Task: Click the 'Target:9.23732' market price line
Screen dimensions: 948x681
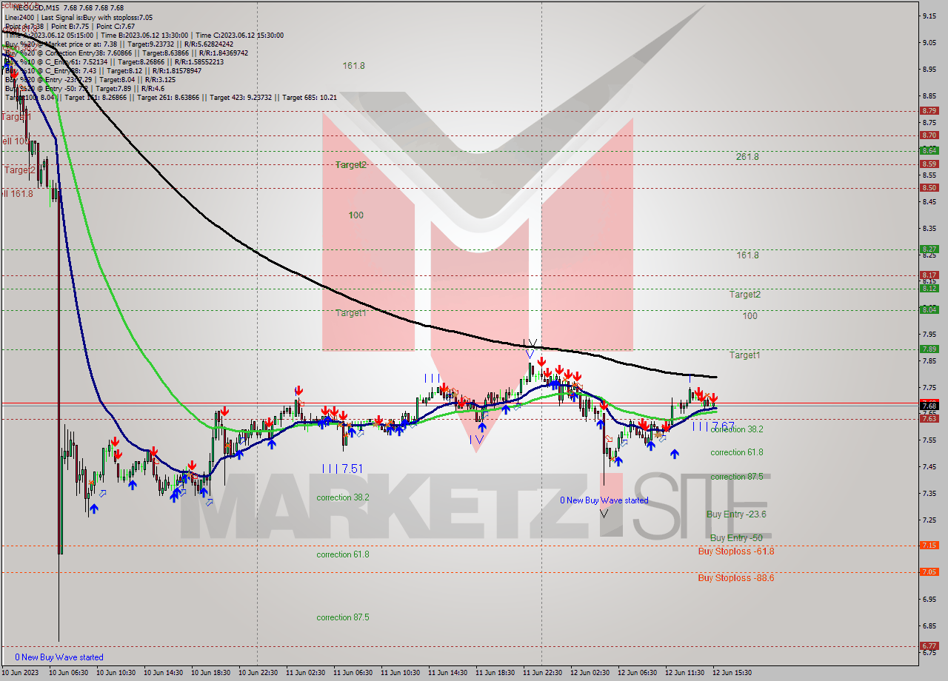Action: [x=120, y=44]
